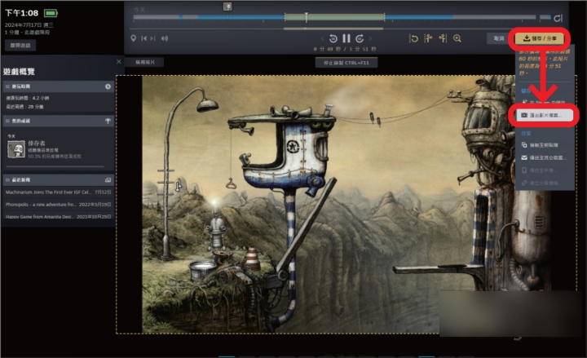587x358 pixels.
Task: Click the mail icon beside send to device
Action: tap(524, 157)
